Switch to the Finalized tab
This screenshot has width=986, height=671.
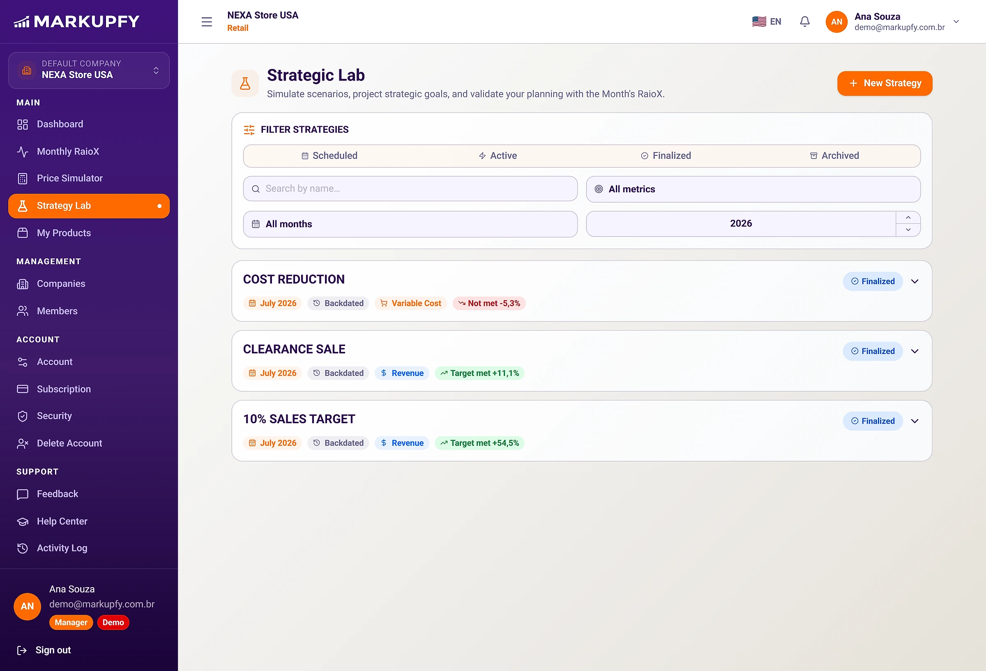[666, 156]
